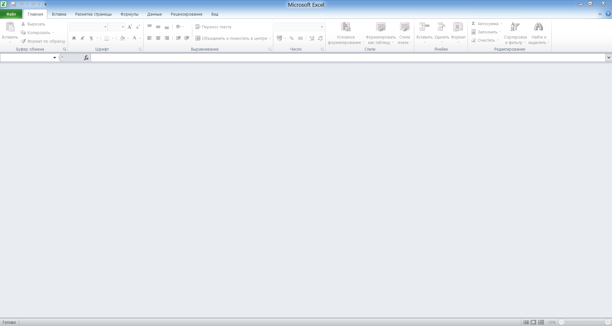Open the font size dropdown
612x326 pixels.
(x=123, y=27)
